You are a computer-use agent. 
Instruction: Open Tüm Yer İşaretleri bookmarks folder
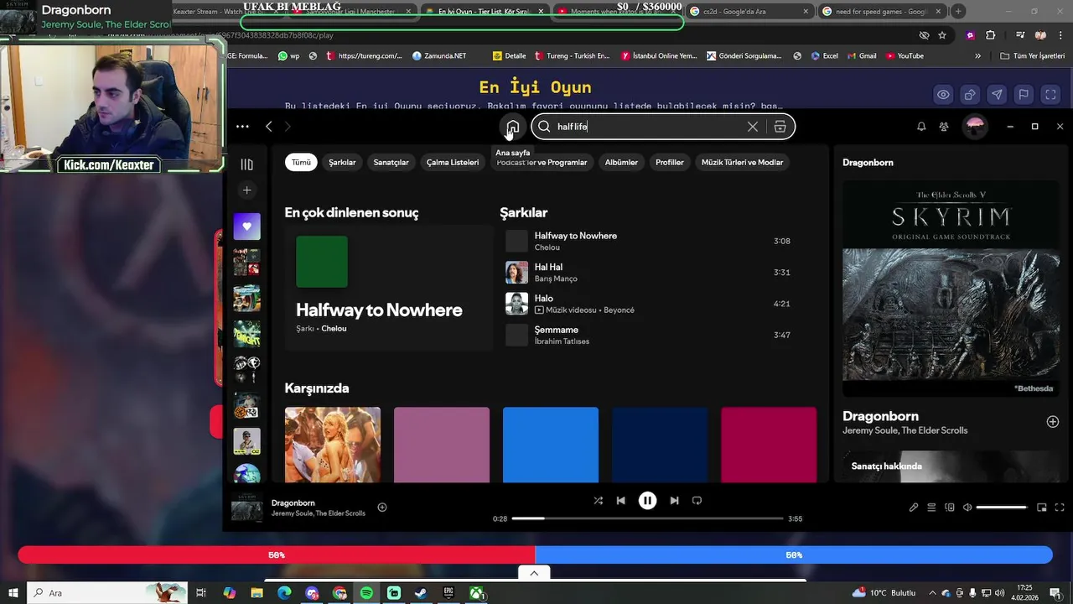click(1034, 56)
